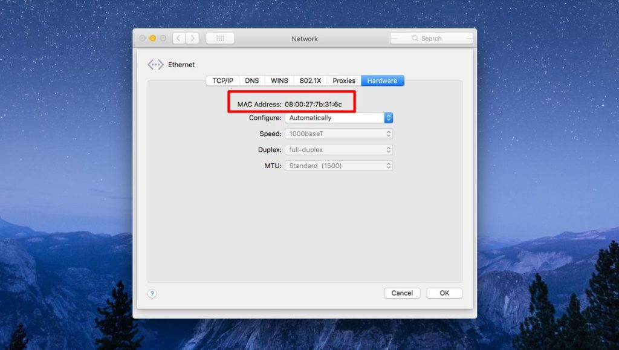Open the Show All grid icon

point(219,37)
